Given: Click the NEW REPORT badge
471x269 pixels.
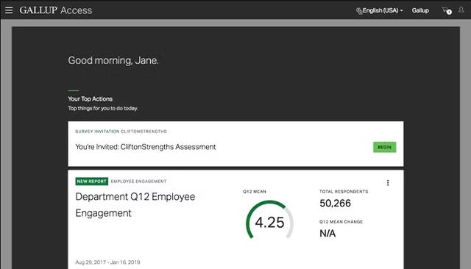Looking at the screenshot, I should 91,181.
